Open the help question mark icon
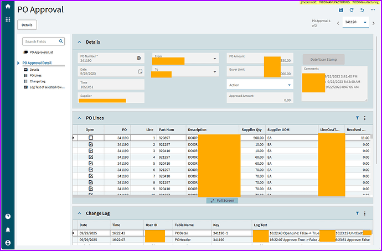 8,217
